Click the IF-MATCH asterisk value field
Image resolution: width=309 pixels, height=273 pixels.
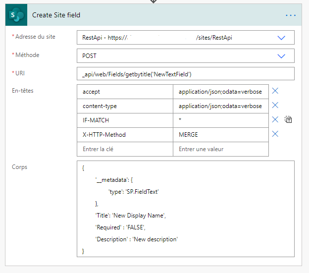221,120
